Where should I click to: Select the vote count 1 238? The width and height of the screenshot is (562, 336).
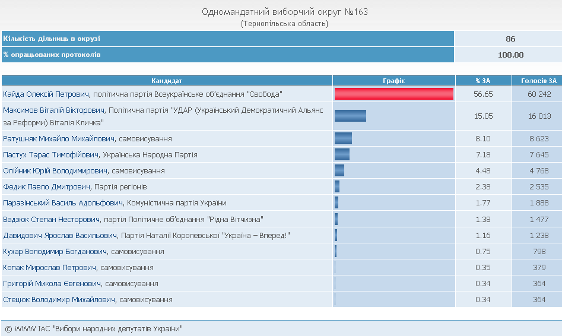539,236
